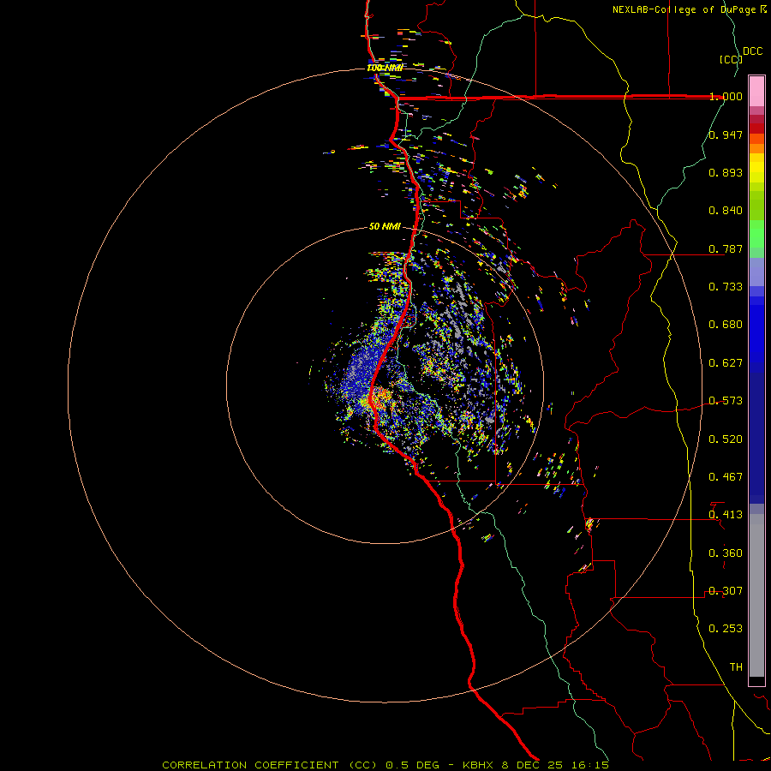The image size is (771, 771).
Task: Click the 0.893 scale value
Action: [726, 172]
